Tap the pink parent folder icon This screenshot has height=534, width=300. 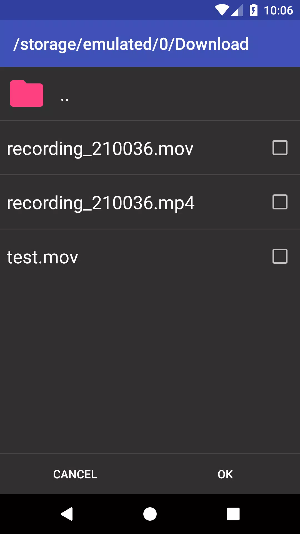coord(27,93)
